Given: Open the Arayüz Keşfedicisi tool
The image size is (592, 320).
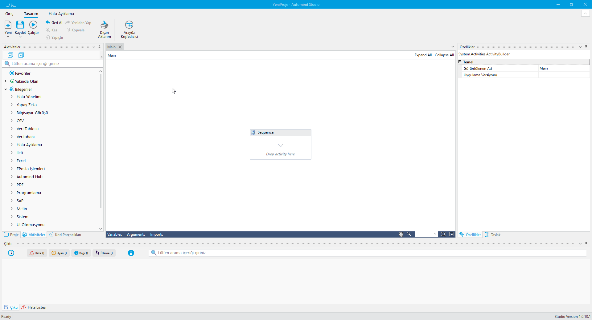Looking at the screenshot, I should (x=129, y=25).
